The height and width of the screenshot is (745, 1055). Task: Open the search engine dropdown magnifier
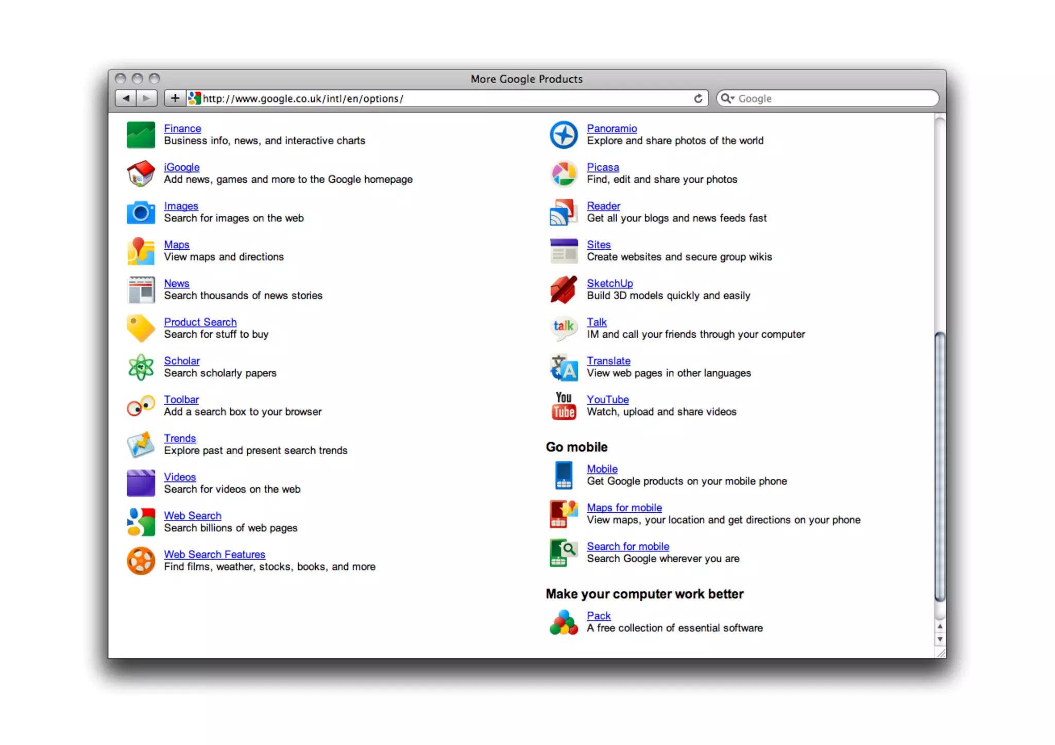727,98
